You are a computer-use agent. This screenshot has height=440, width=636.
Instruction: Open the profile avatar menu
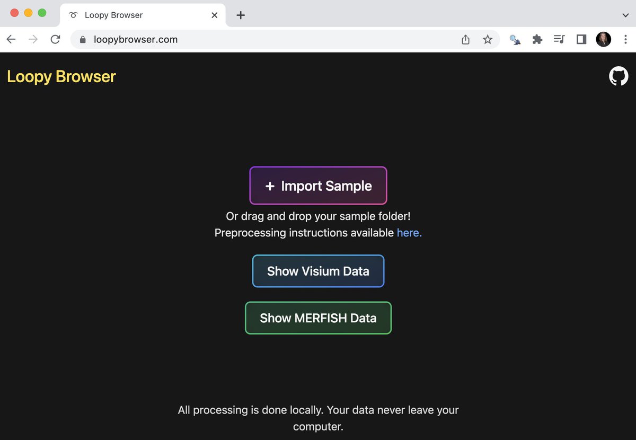pyautogui.click(x=604, y=39)
